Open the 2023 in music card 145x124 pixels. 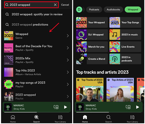pyautogui.click(x=125, y=35)
